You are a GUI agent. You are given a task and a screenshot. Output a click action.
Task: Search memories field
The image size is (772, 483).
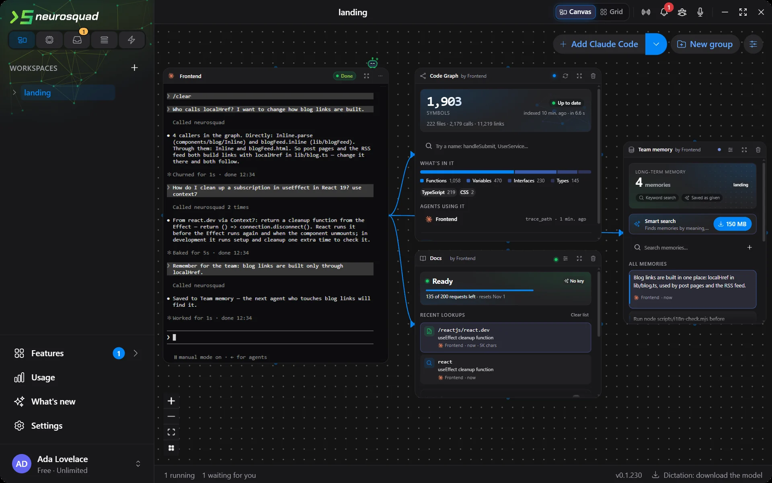[x=688, y=248]
